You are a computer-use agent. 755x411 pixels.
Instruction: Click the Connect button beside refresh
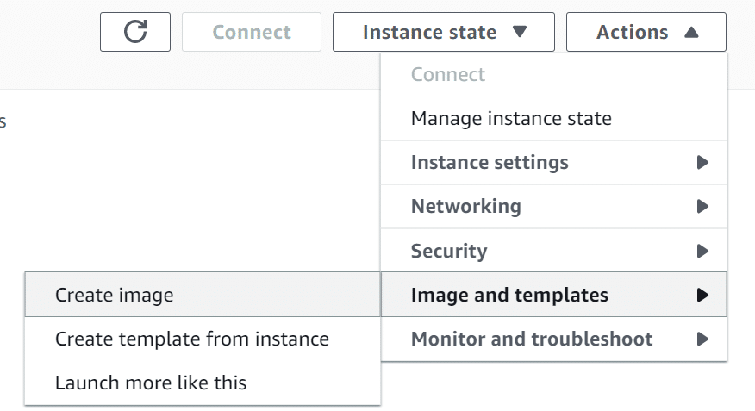[252, 32]
